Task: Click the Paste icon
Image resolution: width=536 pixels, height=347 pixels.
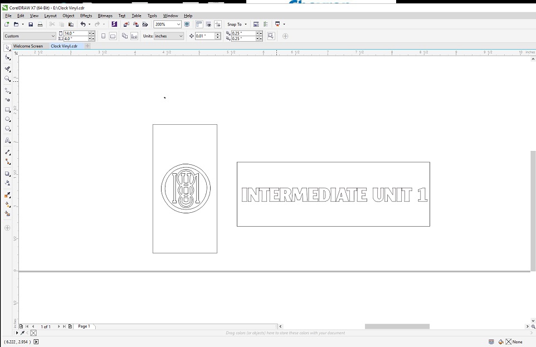Action: coord(71,25)
